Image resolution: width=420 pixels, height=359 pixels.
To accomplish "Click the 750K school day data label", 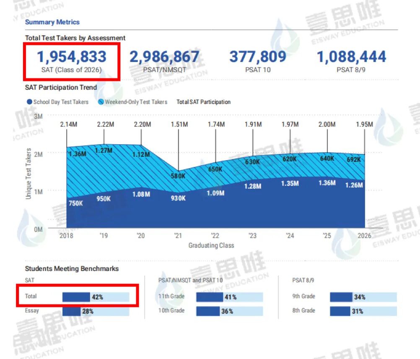I will [76, 203].
